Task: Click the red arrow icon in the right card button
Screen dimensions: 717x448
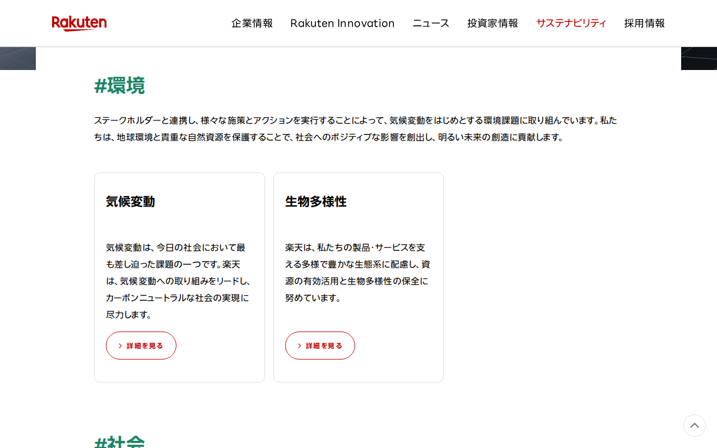Action: tap(299, 346)
